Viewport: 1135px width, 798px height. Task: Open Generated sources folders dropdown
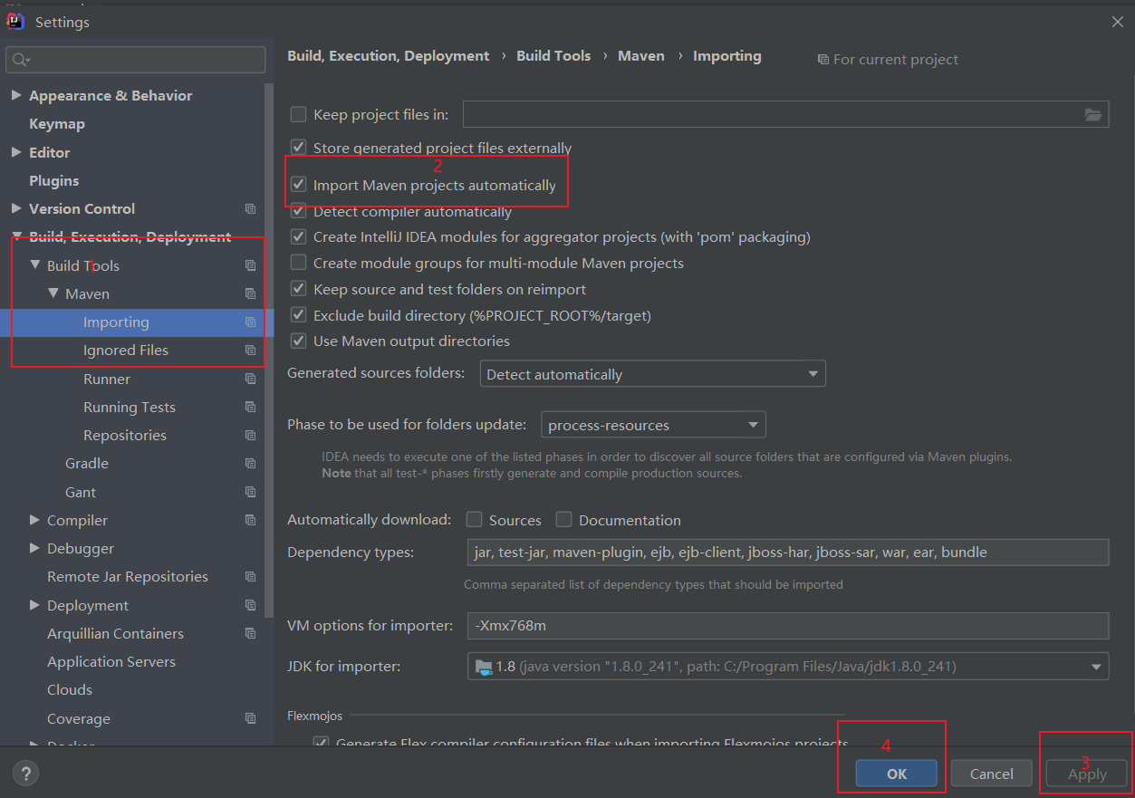pos(652,374)
